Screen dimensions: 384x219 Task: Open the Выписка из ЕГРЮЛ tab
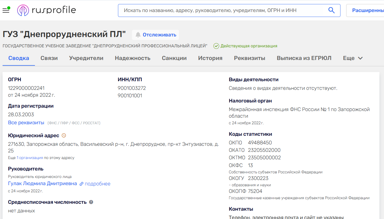(x=304, y=58)
